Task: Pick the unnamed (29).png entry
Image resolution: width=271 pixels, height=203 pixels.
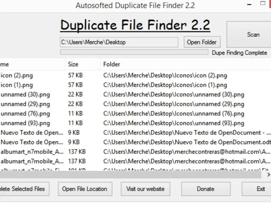Action: [25, 104]
